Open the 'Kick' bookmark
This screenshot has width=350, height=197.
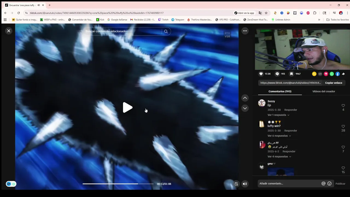[100, 20]
